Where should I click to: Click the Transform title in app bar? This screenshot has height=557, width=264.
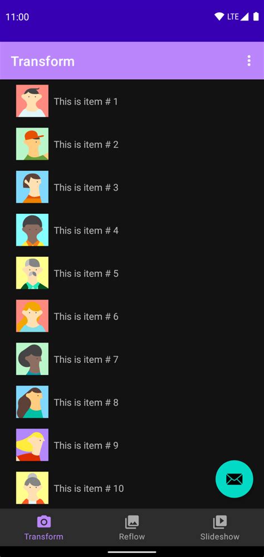[x=43, y=61]
